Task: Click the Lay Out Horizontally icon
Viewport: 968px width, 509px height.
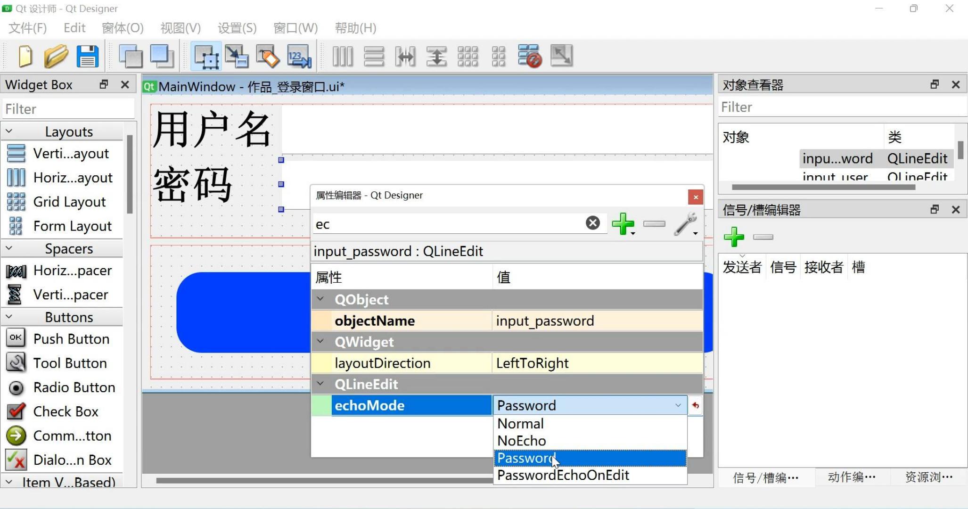Action: pyautogui.click(x=343, y=57)
